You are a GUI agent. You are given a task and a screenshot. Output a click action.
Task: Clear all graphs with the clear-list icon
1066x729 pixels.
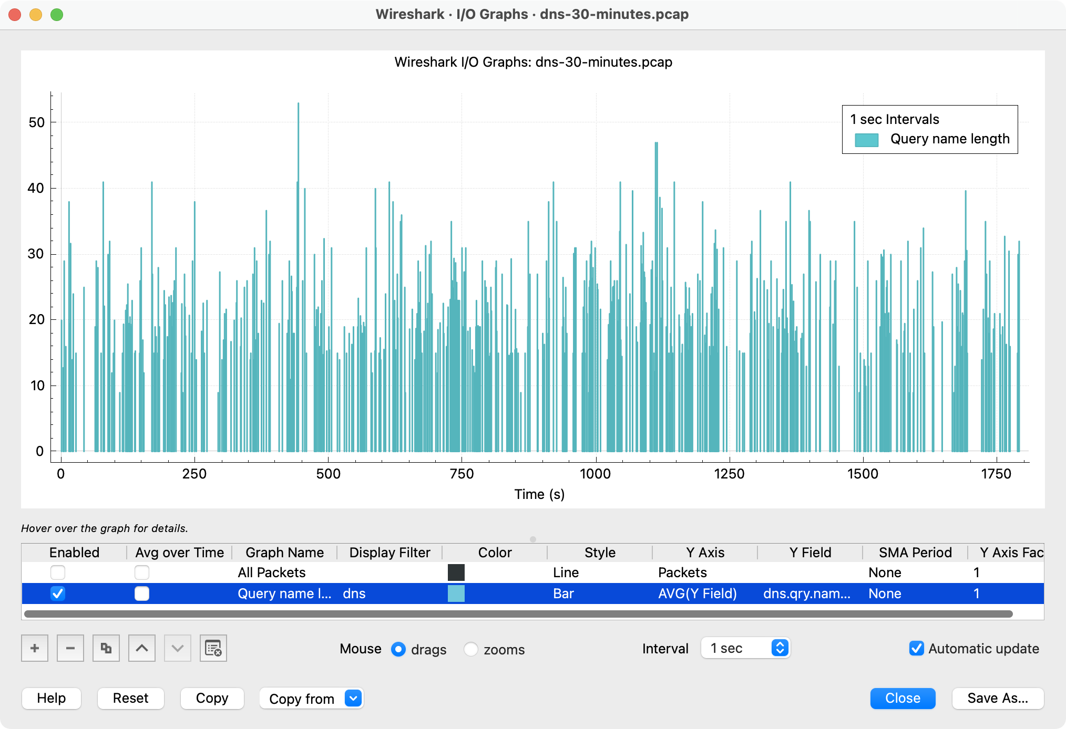click(213, 648)
